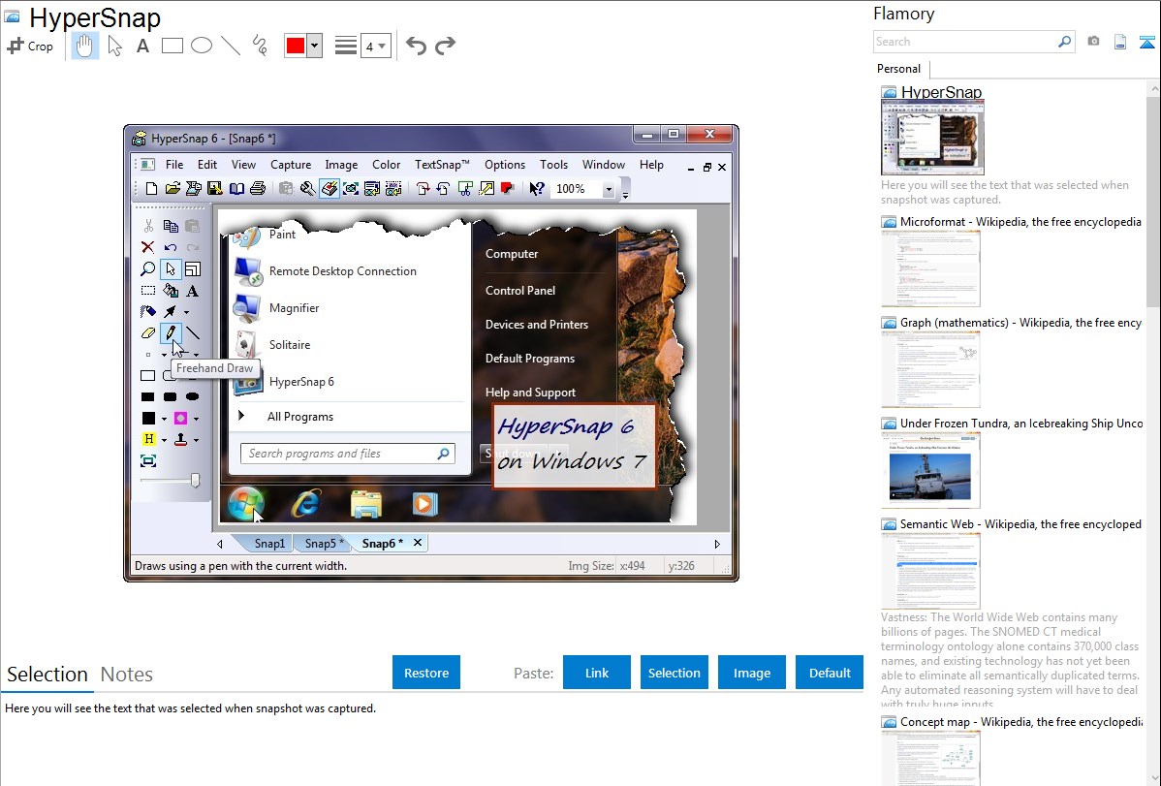The height and width of the screenshot is (786, 1161).
Task: Open the Options menu in HyperSnap 6
Action: click(x=505, y=165)
